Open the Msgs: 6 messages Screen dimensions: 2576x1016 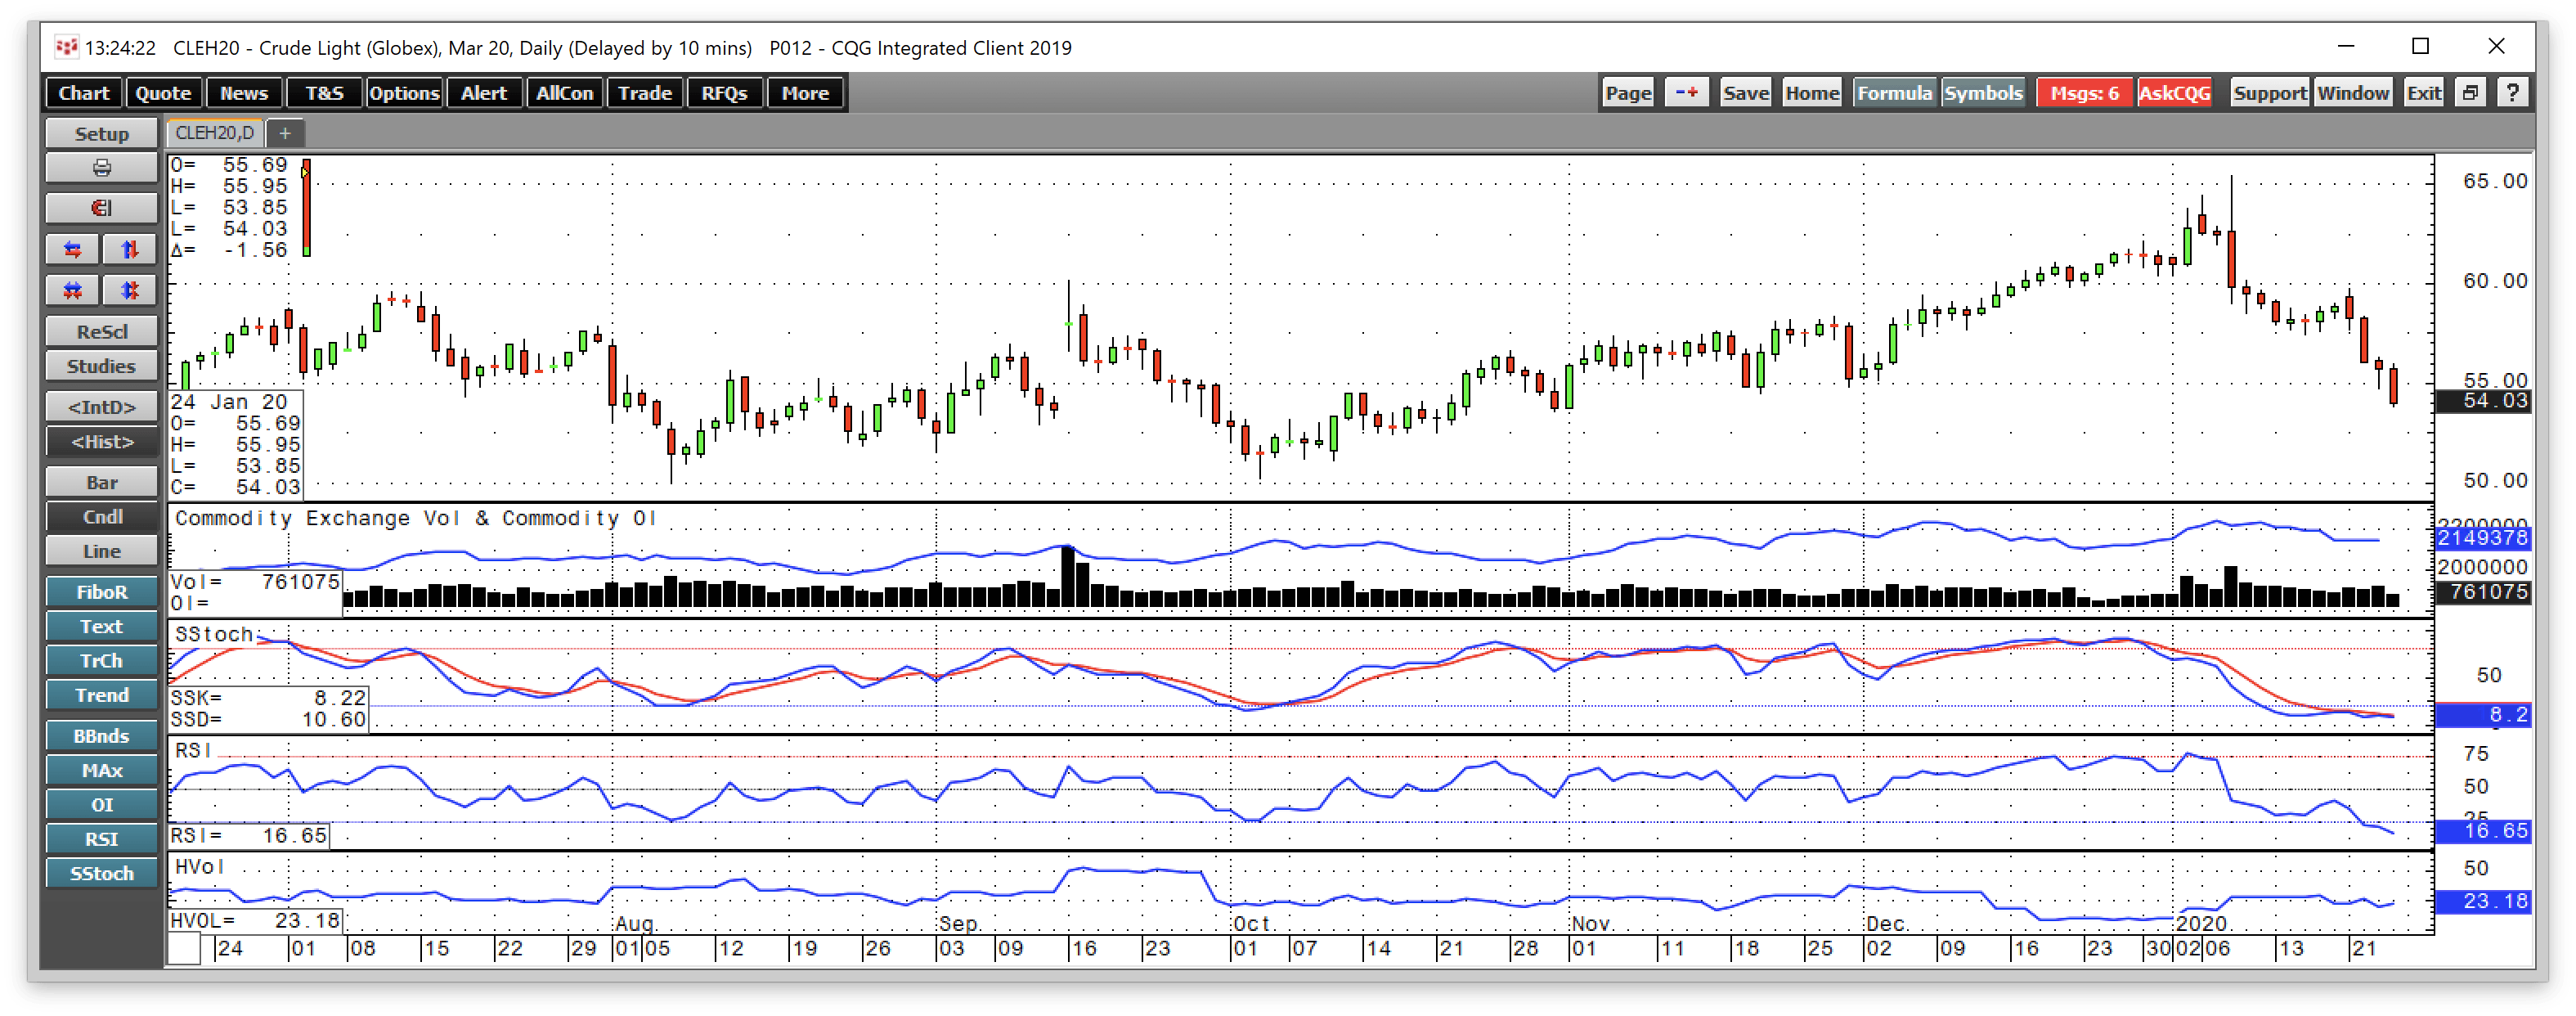pyautogui.click(x=2084, y=93)
